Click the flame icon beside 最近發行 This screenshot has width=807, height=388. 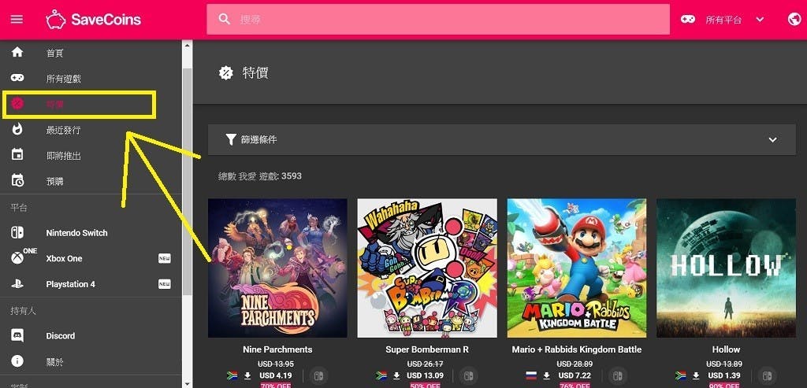pos(17,130)
